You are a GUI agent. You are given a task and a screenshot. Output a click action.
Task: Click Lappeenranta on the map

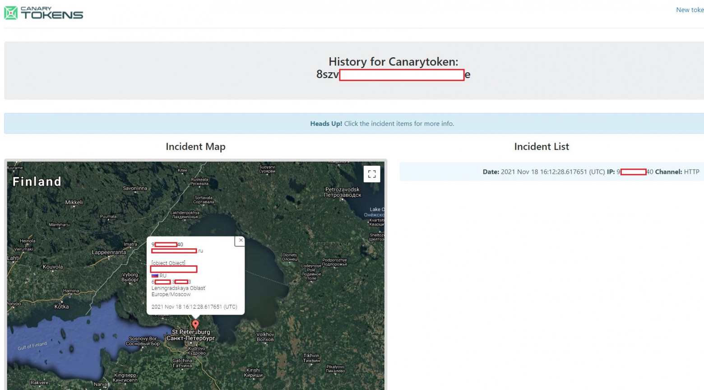click(109, 252)
